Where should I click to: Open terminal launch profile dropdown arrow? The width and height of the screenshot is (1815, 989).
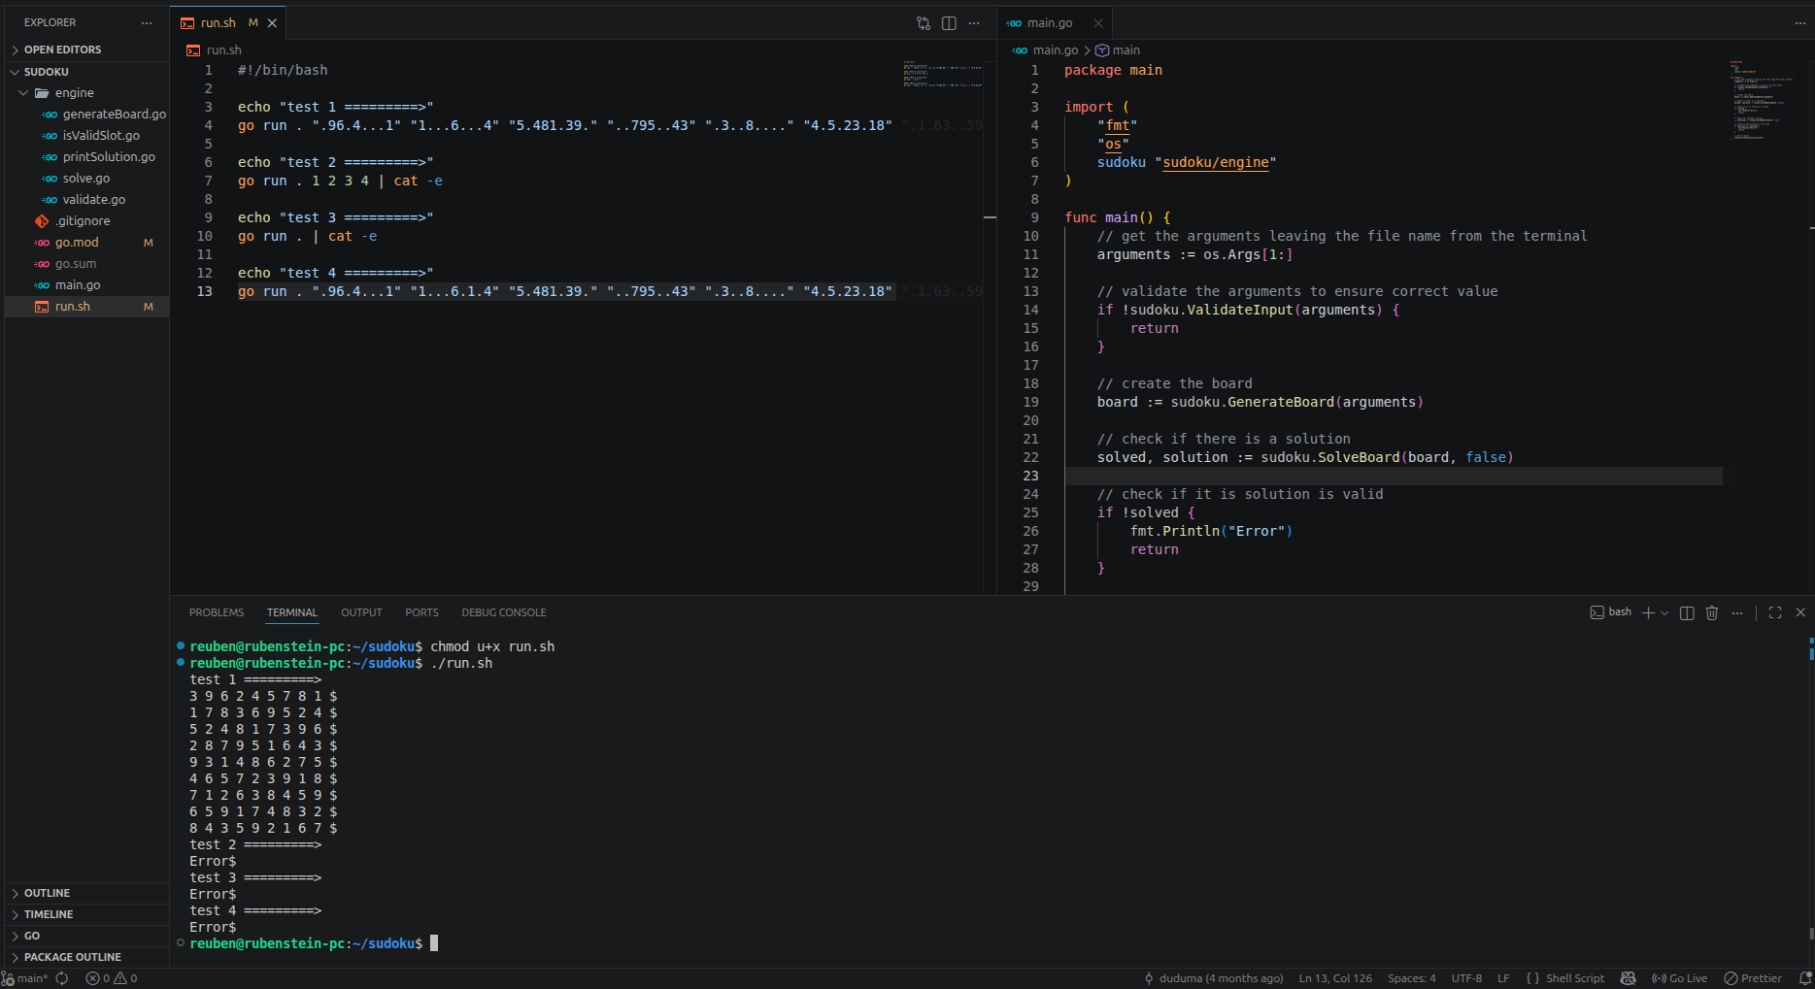click(1664, 612)
